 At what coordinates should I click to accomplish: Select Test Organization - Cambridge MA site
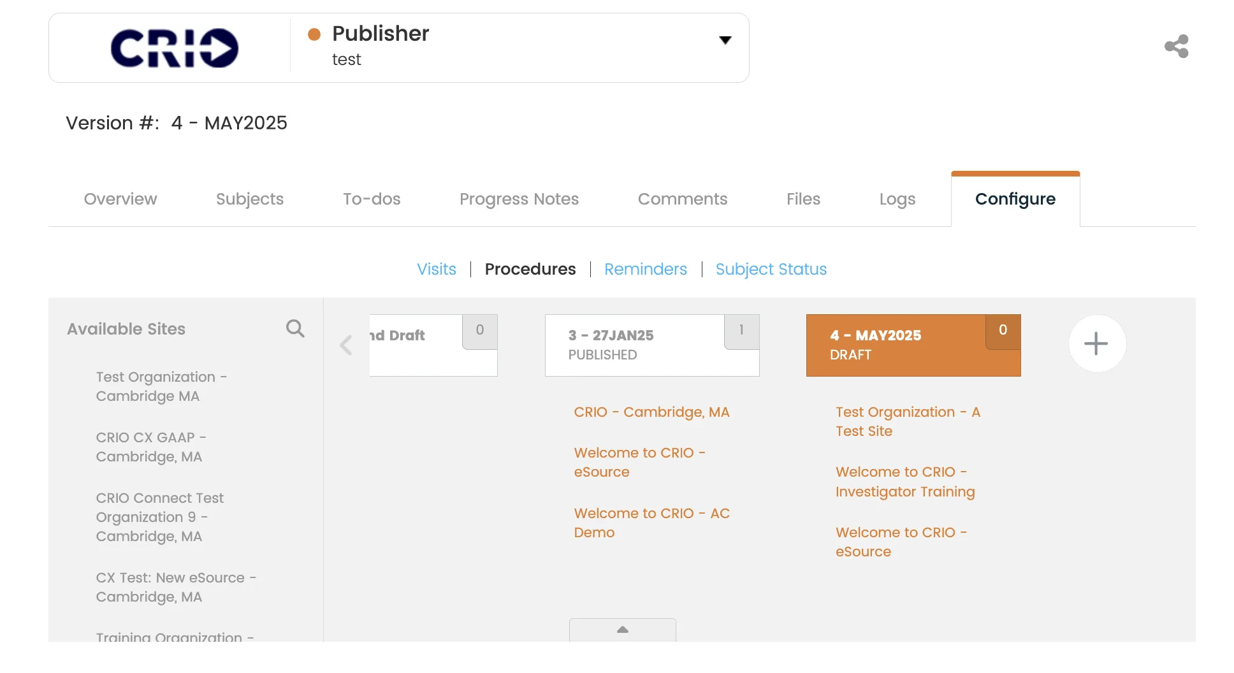161,386
